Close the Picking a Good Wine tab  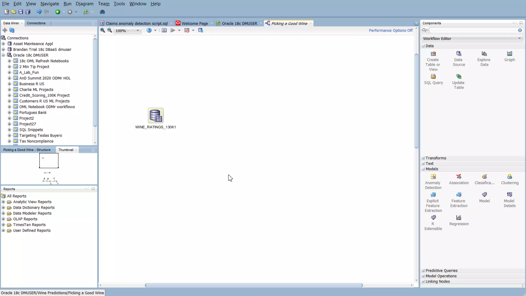[x=311, y=23]
